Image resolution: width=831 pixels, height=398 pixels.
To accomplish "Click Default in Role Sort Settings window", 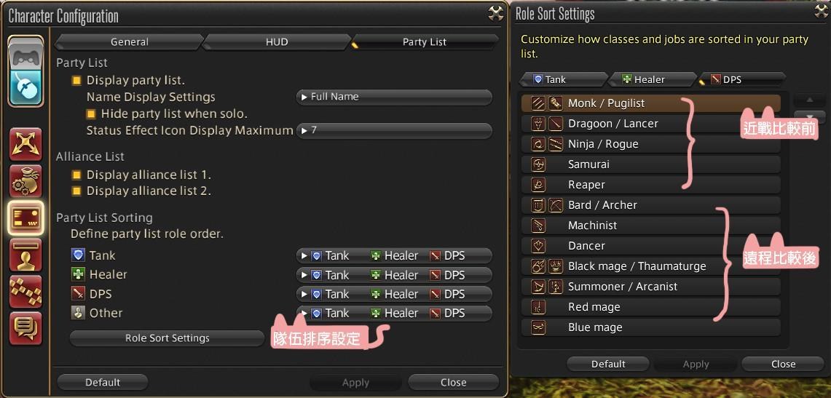I will (x=608, y=364).
